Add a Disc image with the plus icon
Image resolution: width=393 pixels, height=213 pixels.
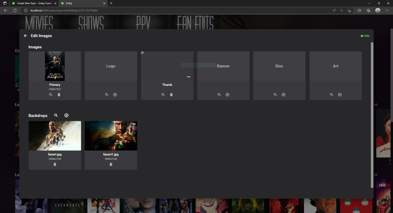point(284,95)
